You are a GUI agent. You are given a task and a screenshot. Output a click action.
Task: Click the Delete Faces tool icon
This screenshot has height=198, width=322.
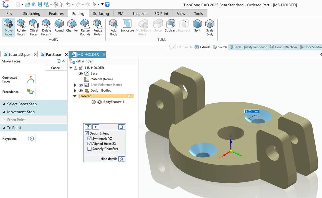click(46, 23)
